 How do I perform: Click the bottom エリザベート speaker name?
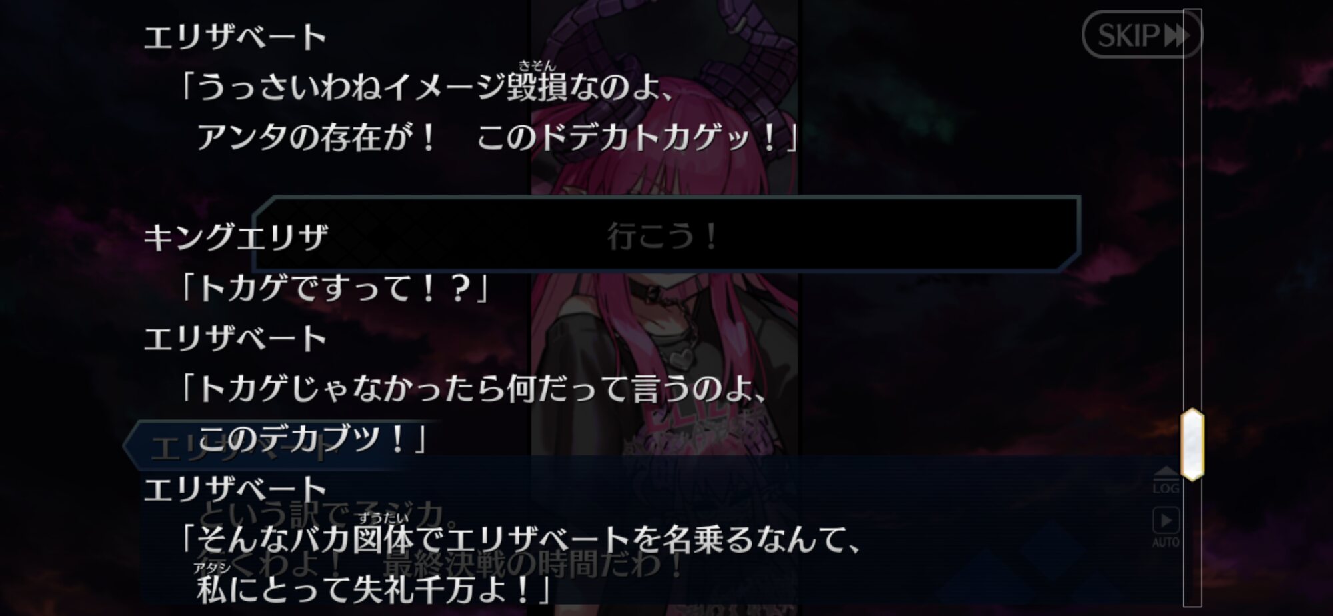pos(235,489)
